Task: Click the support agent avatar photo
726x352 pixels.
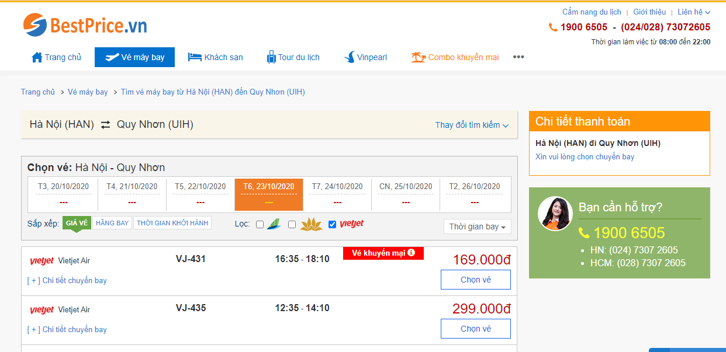Action: click(x=555, y=214)
